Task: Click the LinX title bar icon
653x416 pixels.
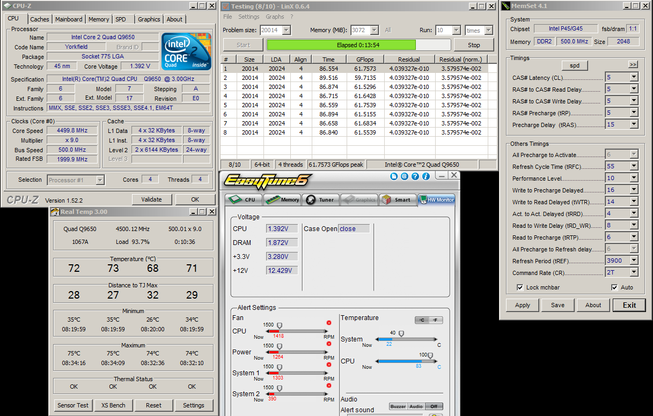Action: tap(225, 6)
